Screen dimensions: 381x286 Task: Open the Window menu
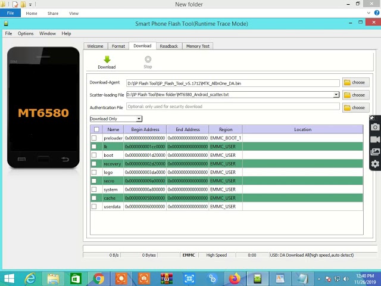point(48,33)
